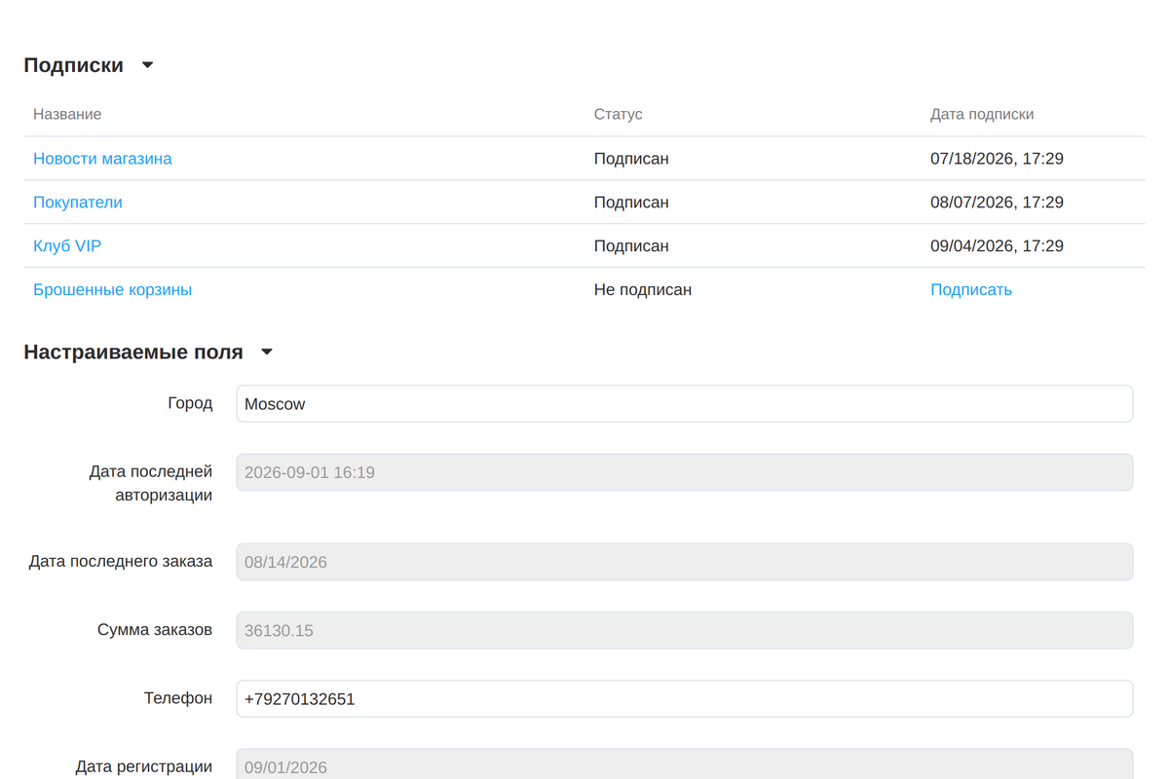Click the Настраиваемые поля section heading
This screenshot has width=1169, height=779.
point(133,352)
